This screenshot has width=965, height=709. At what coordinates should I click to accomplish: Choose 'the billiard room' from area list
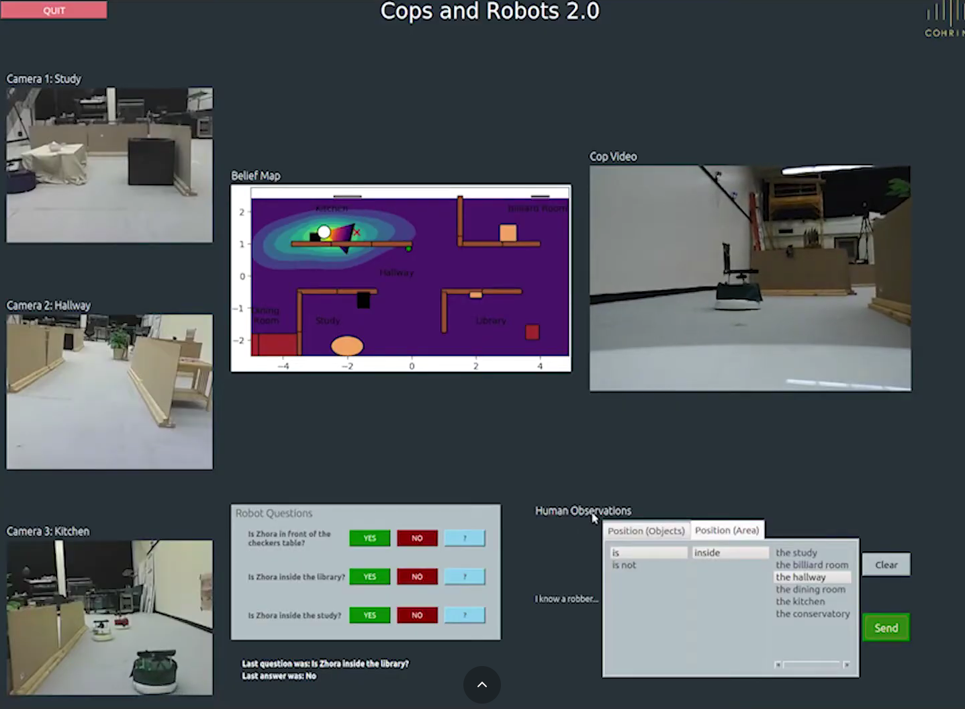tap(811, 565)
